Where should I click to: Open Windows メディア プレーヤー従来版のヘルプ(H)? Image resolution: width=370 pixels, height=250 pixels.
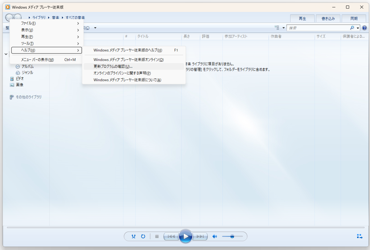134,50
